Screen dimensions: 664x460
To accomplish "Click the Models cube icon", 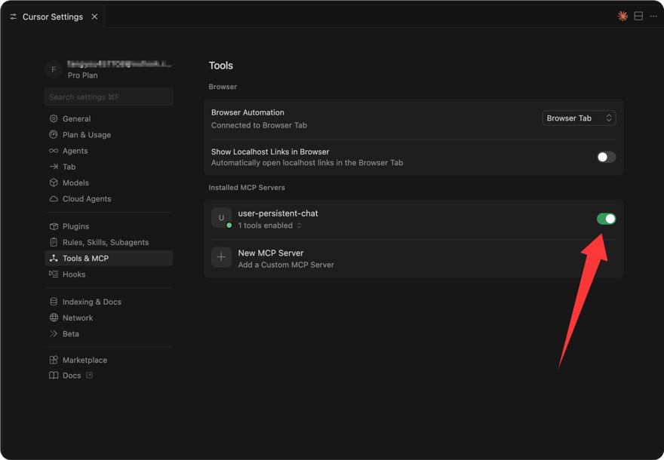I will 54,182.
